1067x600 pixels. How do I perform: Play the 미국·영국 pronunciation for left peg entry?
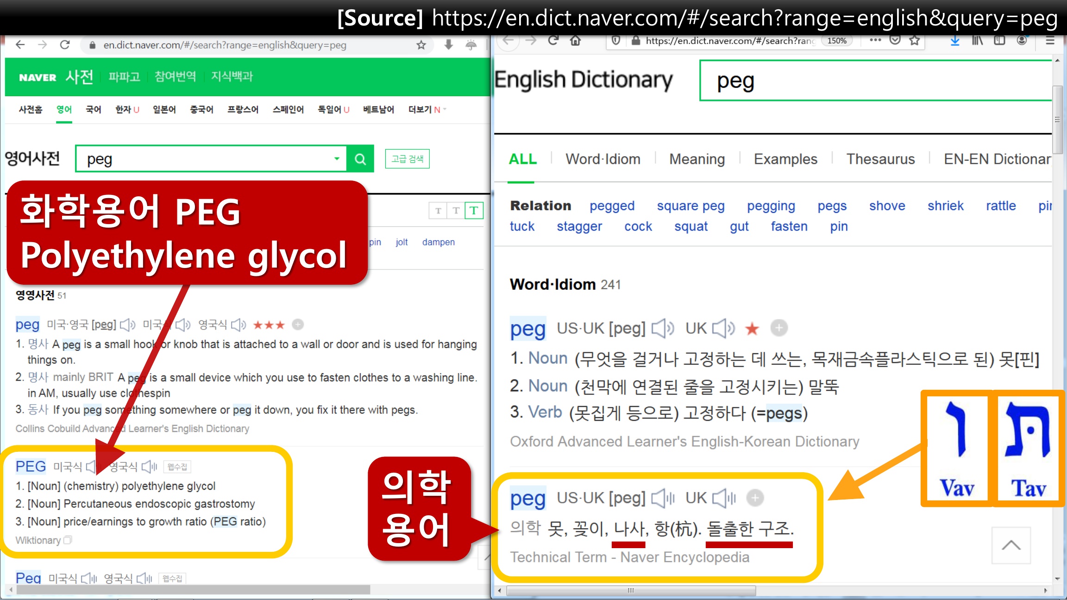pyautogui.click(x=127, y=325)
